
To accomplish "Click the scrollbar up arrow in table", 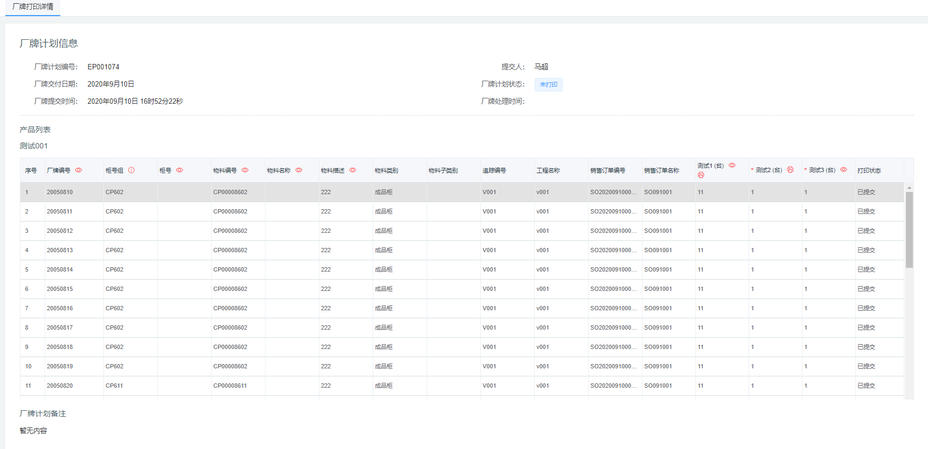I will pos(909,188).
